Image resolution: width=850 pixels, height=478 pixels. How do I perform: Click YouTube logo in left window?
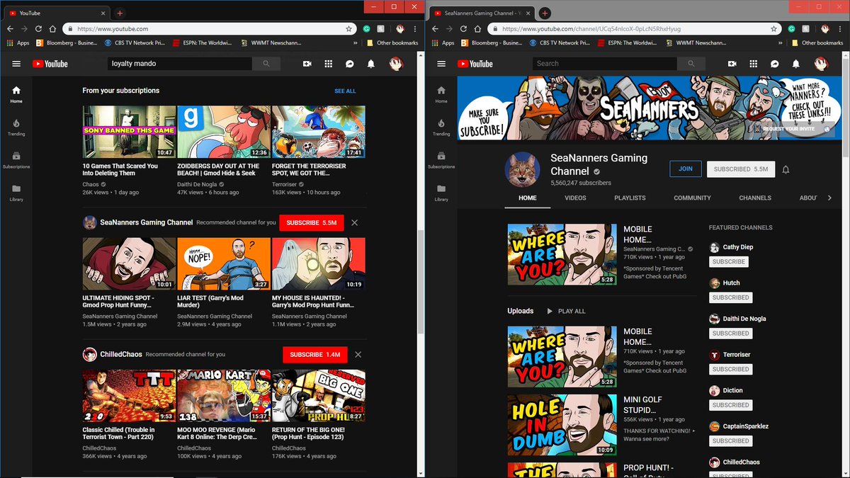(50, 64)
